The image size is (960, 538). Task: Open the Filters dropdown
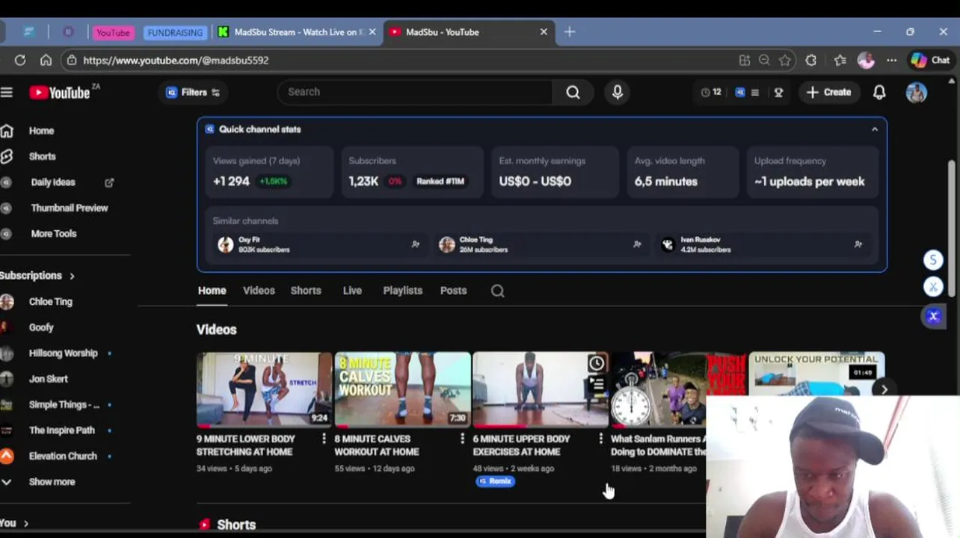[193, 92]
